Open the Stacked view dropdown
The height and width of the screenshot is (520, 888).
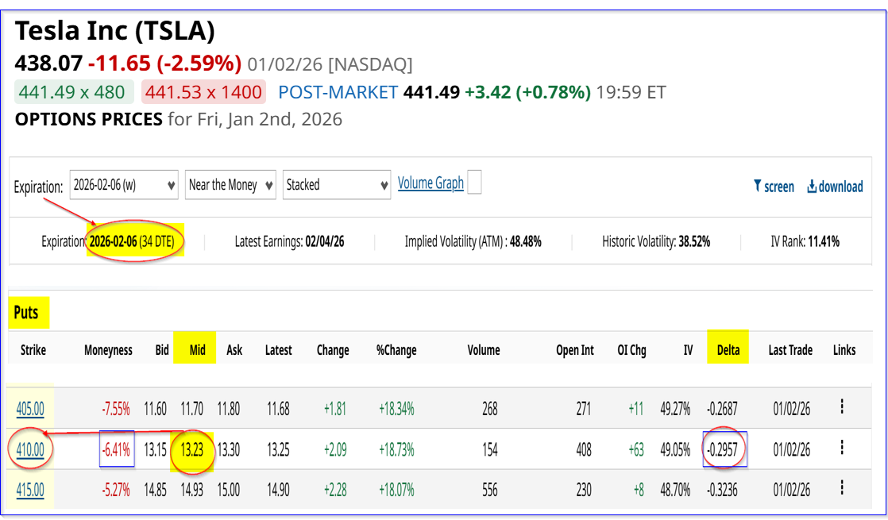tap(337, 185)
